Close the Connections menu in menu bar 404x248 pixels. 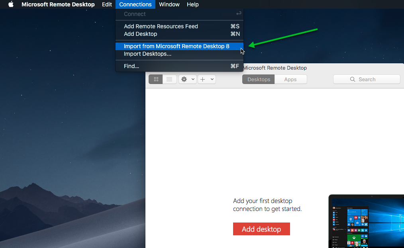pos(135,4)
